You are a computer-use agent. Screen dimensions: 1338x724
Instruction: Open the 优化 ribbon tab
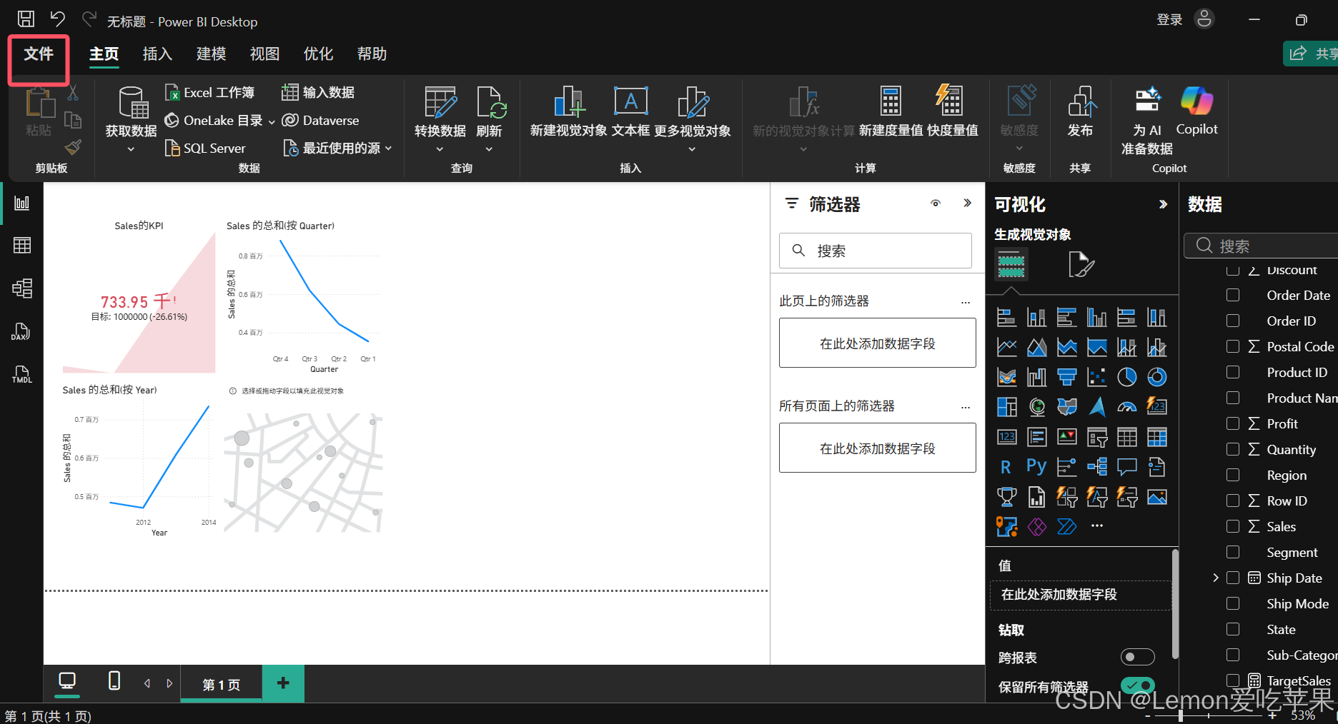coord(318,54)
